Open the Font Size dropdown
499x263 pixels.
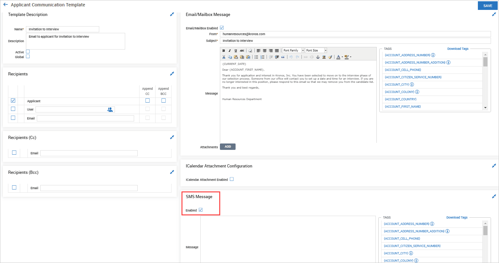[316, 50]
